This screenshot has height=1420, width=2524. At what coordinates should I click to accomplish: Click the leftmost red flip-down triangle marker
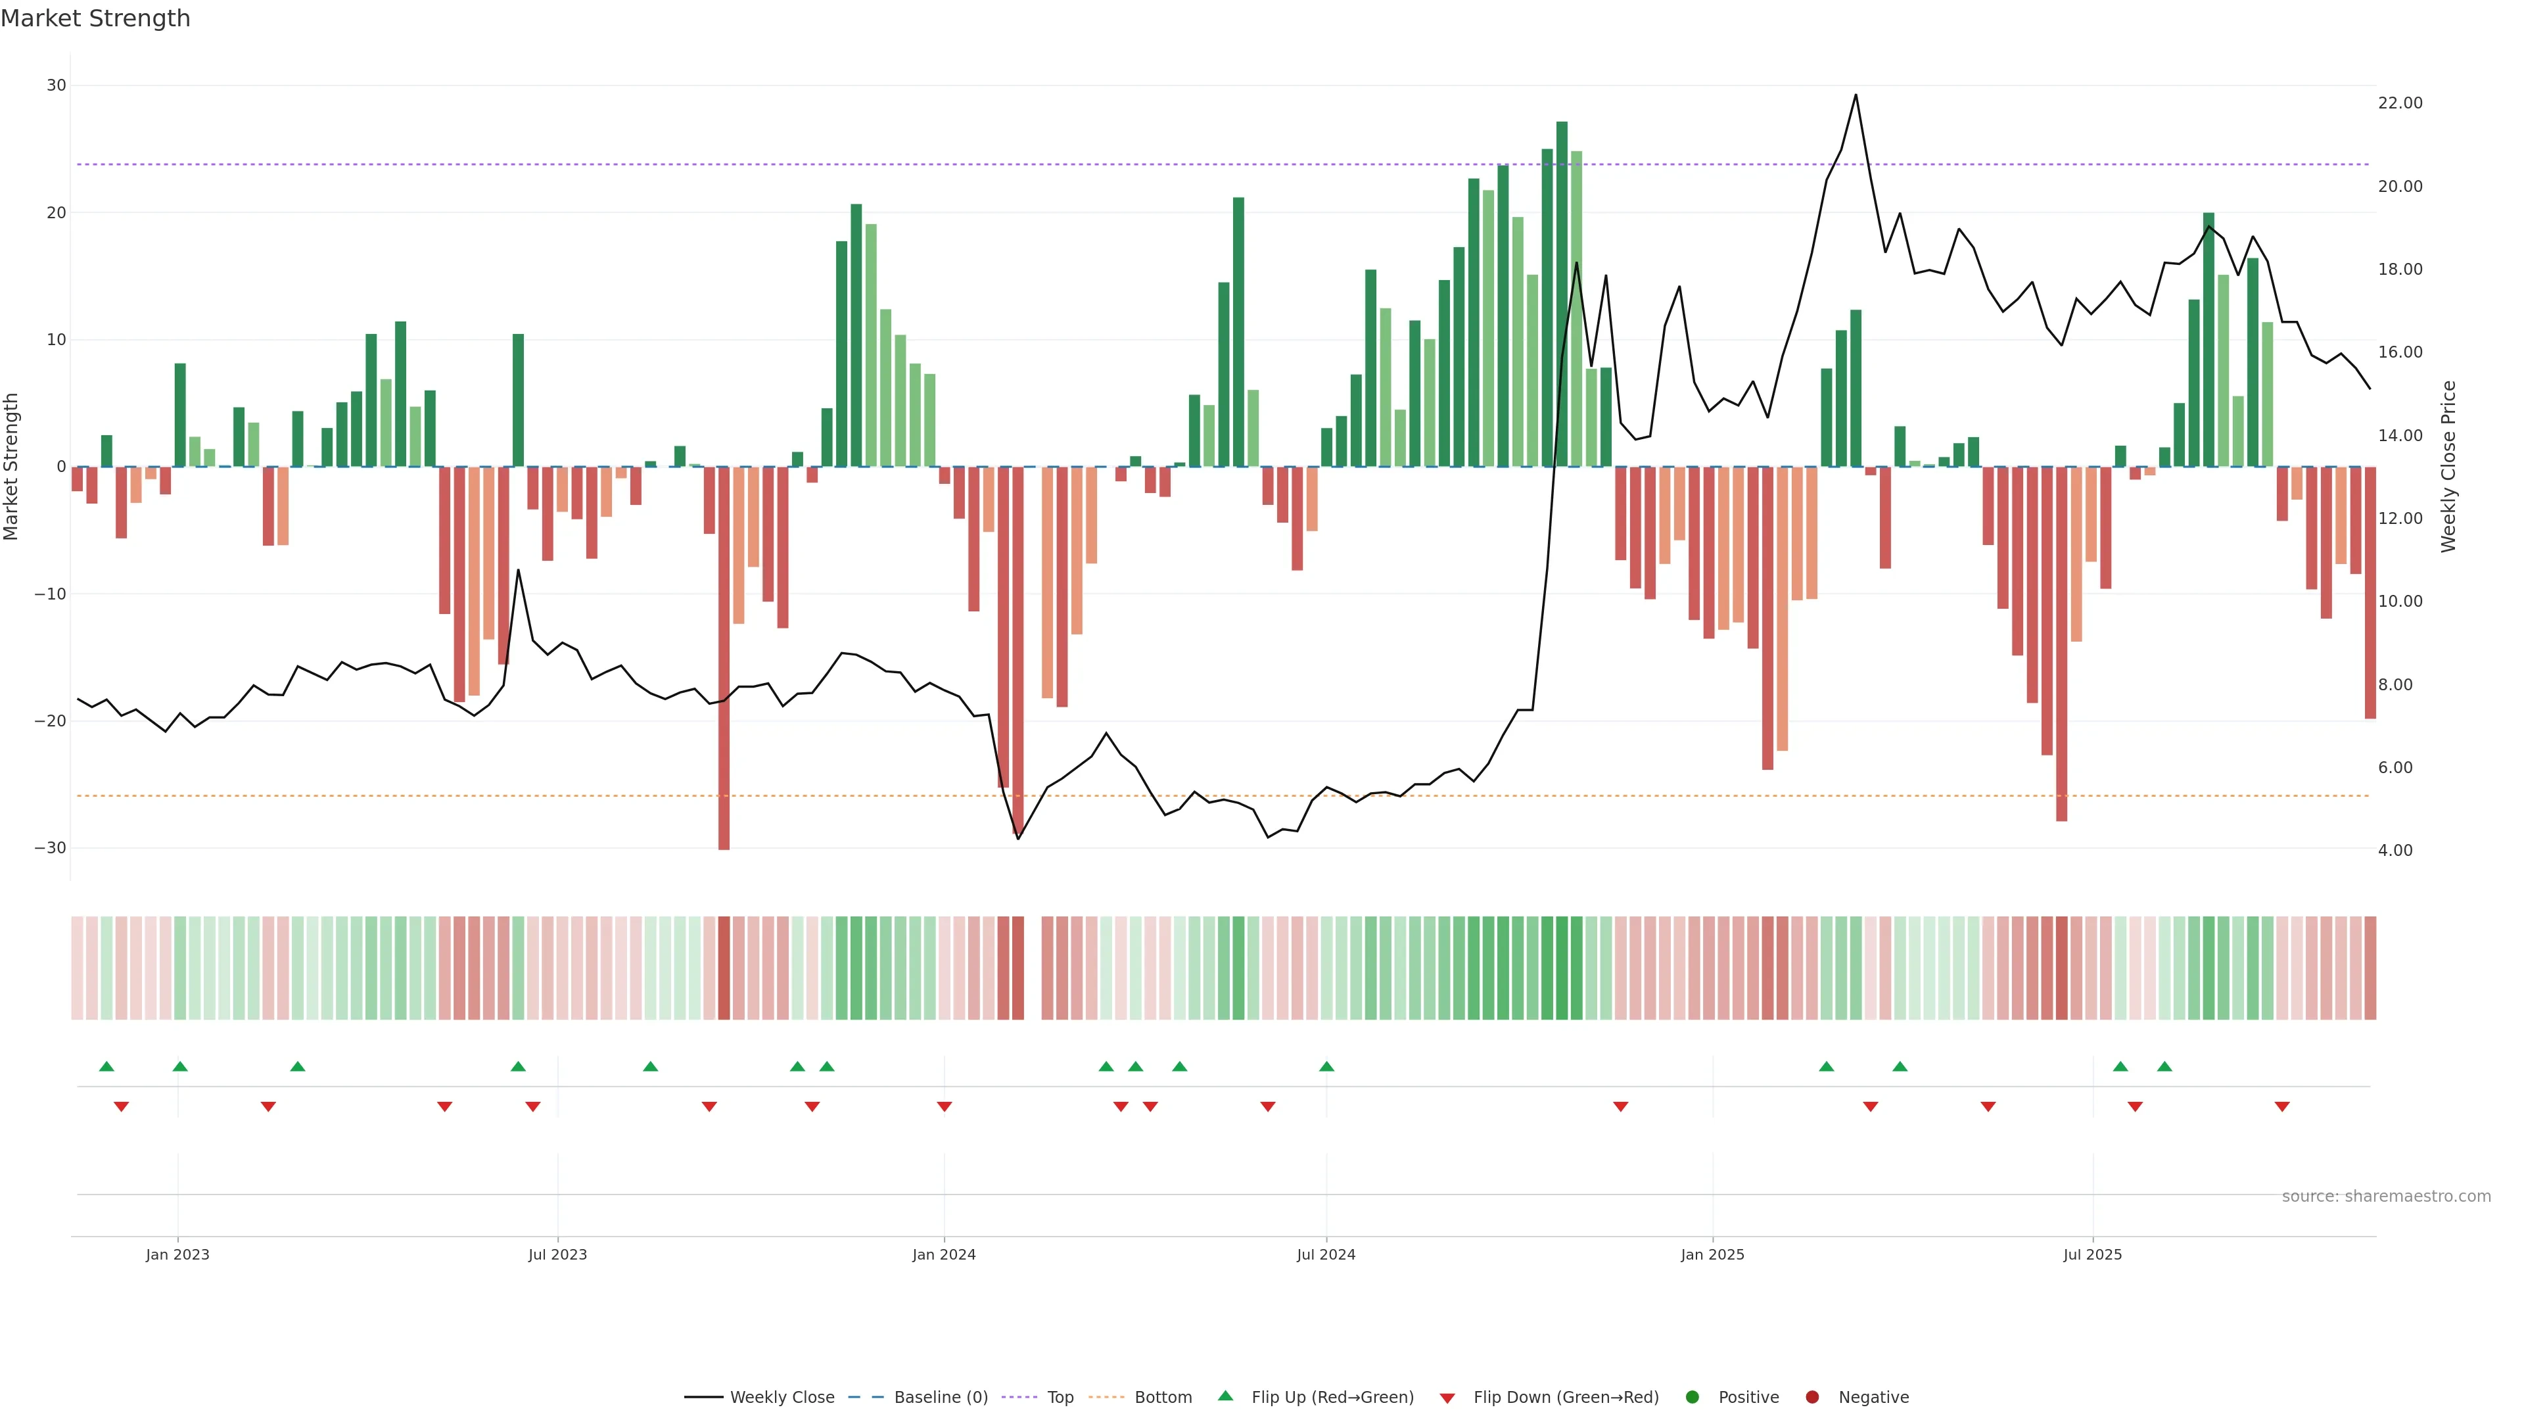[x=122, y=1106]
